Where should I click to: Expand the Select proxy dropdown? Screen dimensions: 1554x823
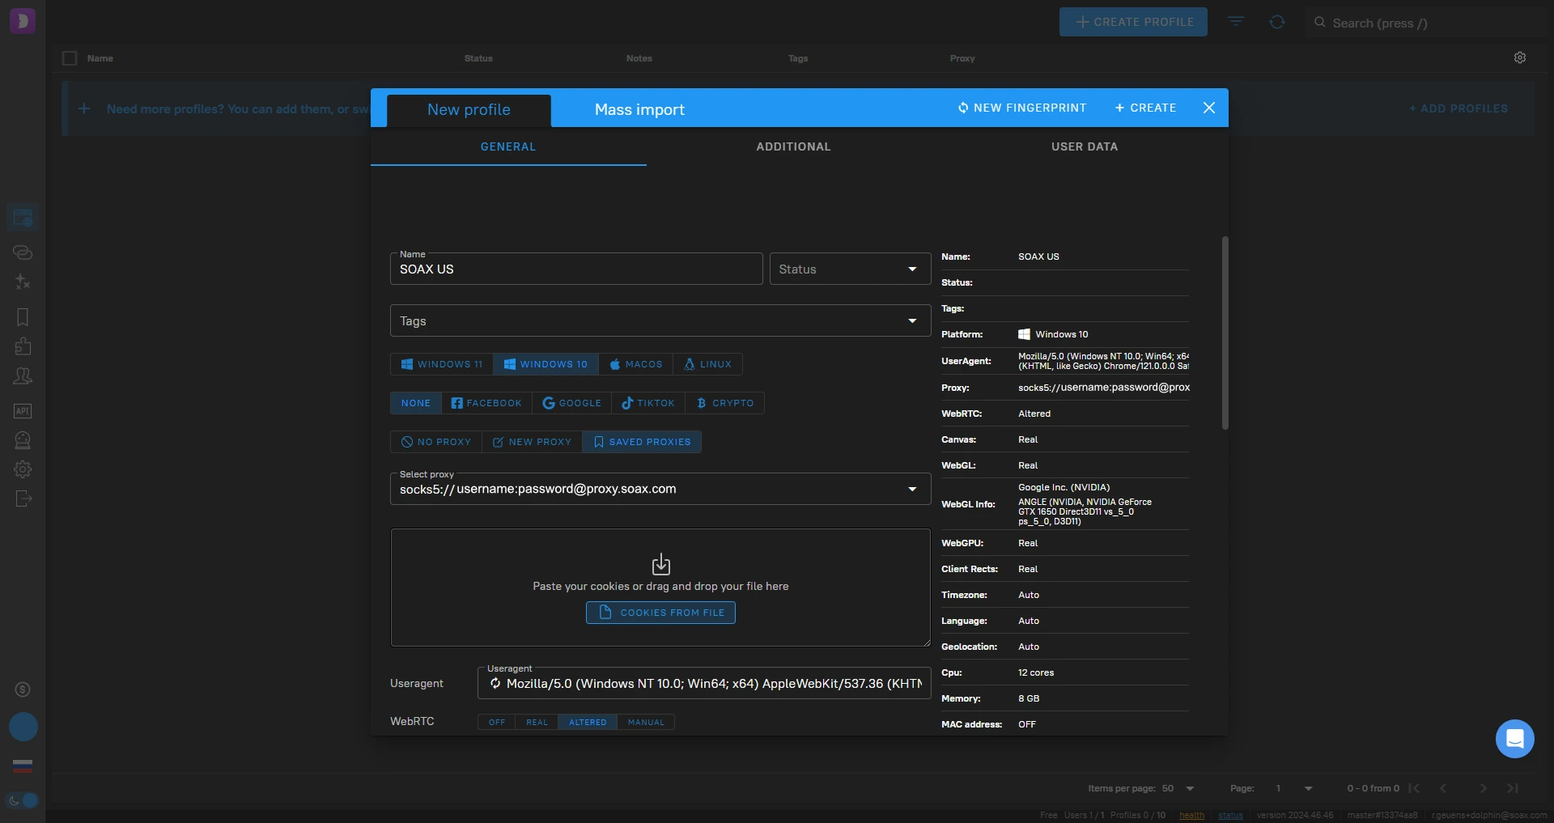coord(912,489)
